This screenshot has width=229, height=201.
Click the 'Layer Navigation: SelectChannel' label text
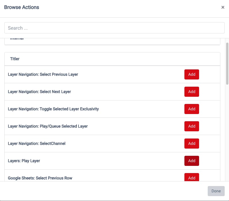(37, 143)
